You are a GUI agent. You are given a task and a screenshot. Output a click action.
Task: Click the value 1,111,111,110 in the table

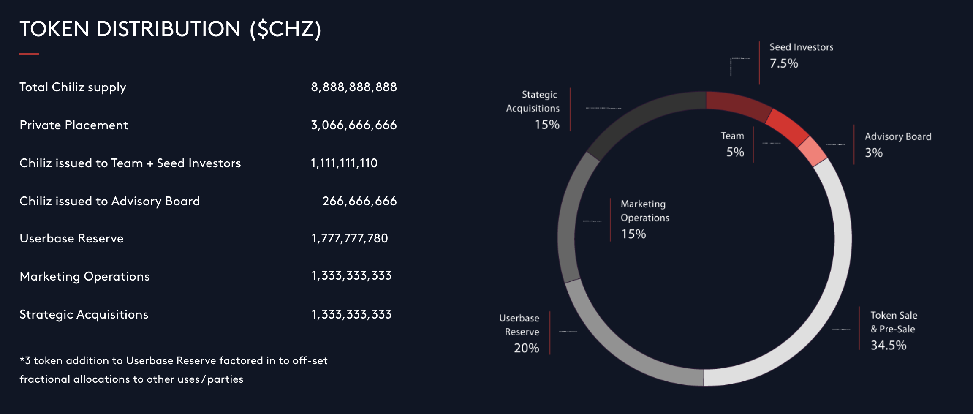(344, 163)
